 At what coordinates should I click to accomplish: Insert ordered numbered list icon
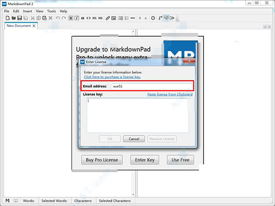[126, 18]
